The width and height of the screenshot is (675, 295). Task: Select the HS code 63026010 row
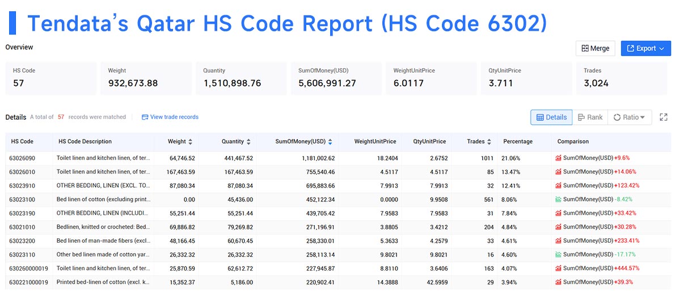pyautogui.click(x=338, y=172)
